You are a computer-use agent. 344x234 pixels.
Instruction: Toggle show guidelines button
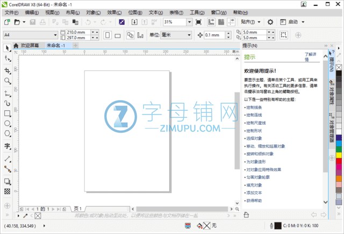pyautogui.click(x=231, y=22)
